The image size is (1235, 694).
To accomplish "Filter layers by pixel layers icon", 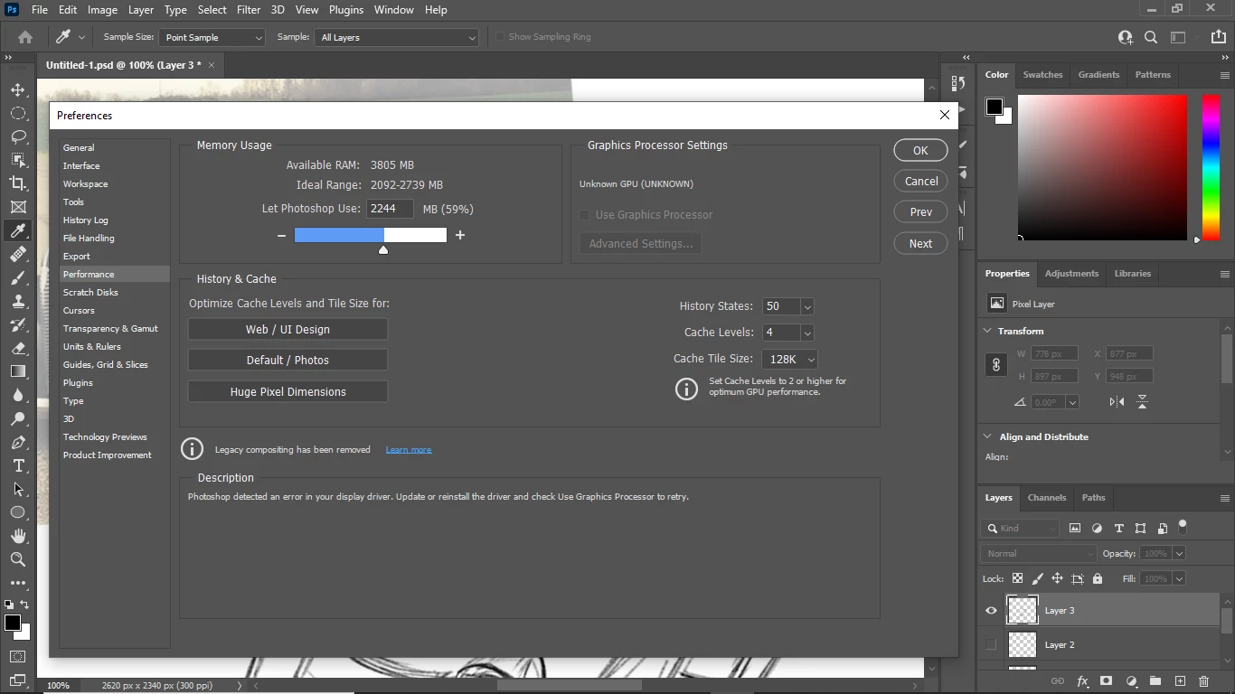I will (1075, 528).
